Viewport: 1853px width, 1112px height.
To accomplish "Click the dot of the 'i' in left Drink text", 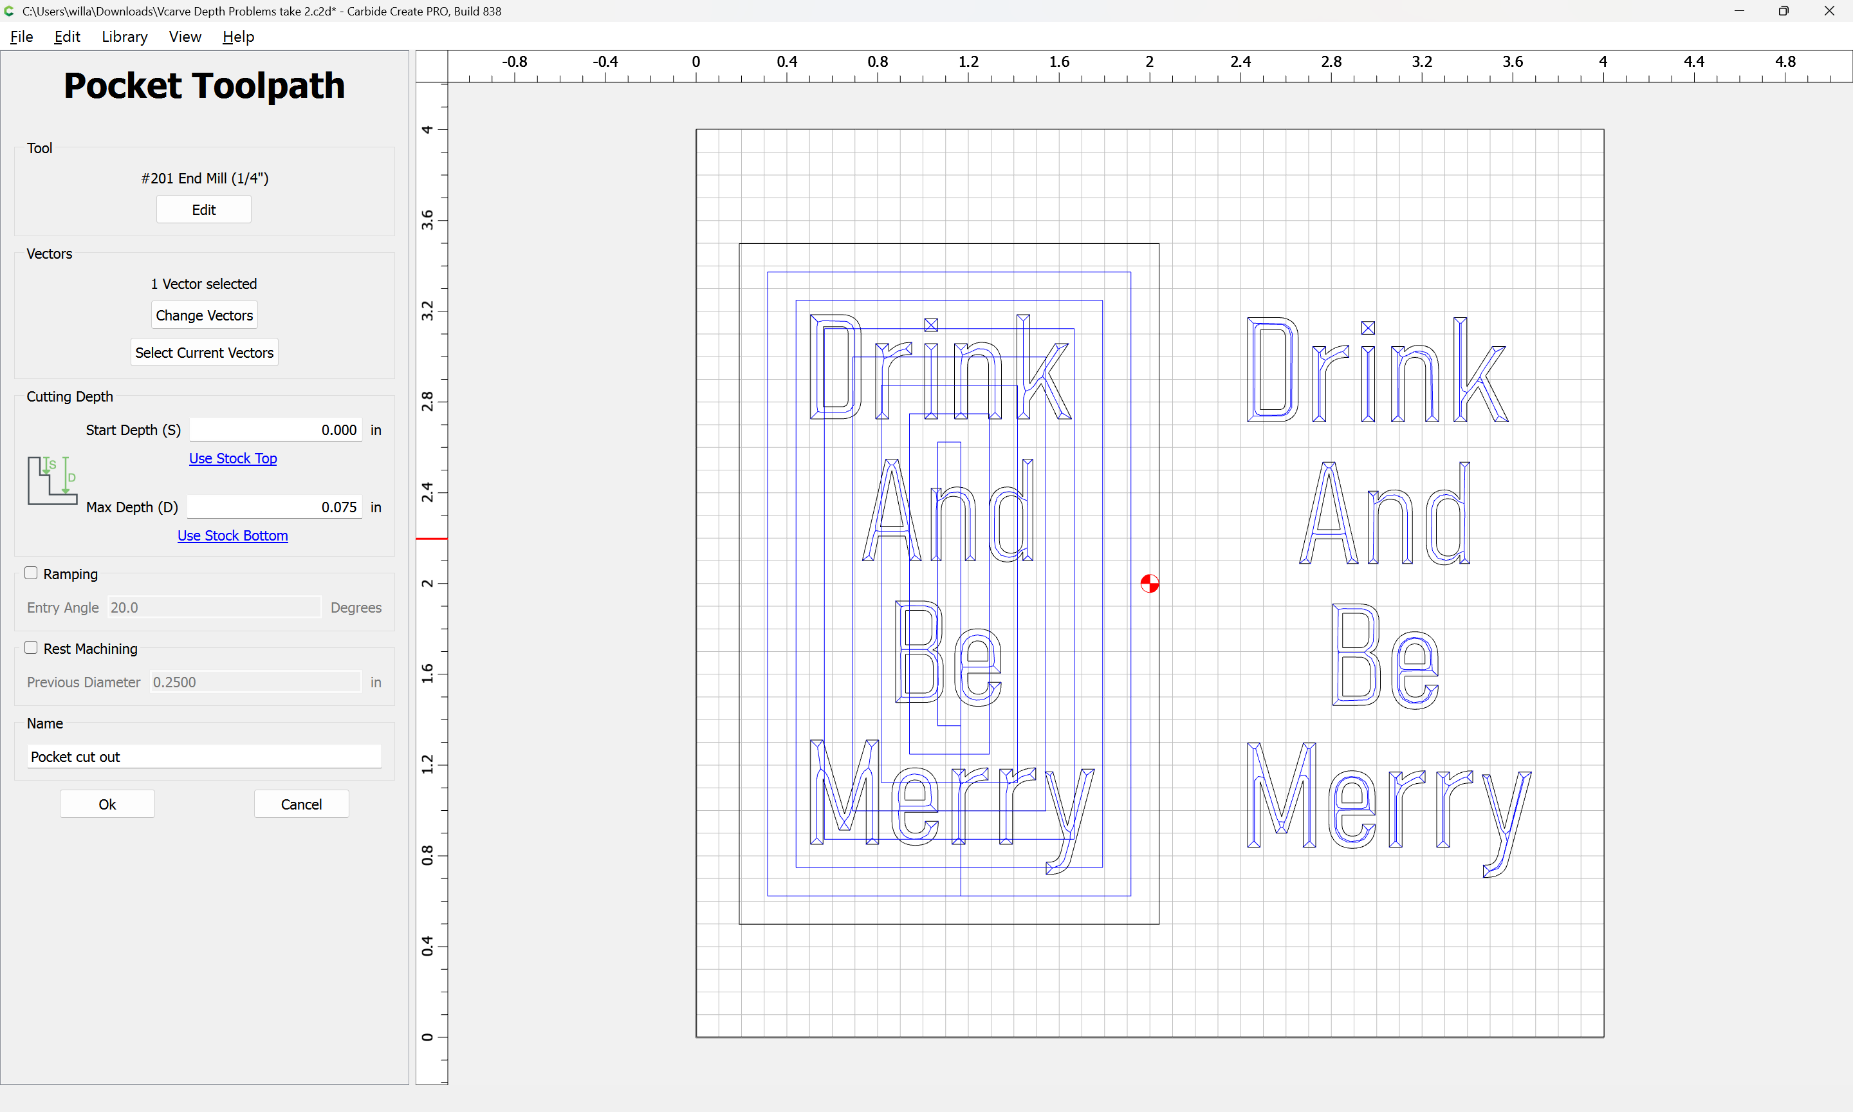I will coord(931,324).
